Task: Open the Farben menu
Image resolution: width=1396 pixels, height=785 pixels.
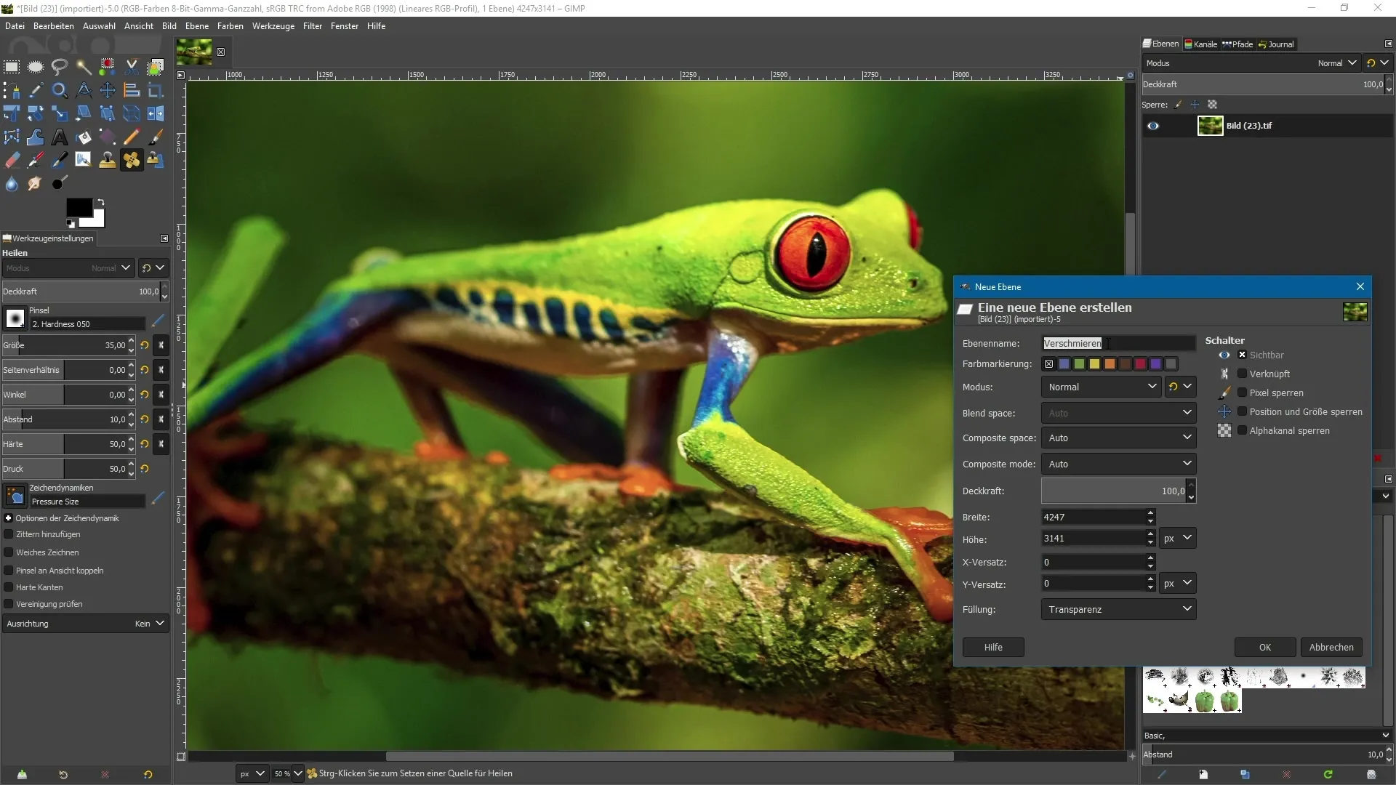Action: tap(230, 26)
